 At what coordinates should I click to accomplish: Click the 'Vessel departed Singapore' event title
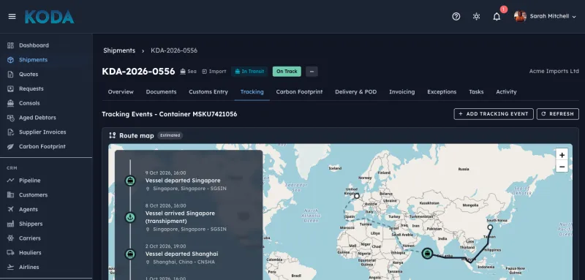pyautogui.click(x=183, y=181)
